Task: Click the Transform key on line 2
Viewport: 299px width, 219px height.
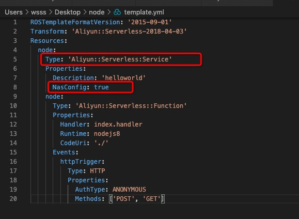Action: pyautogui.click(x=48, y=32)
